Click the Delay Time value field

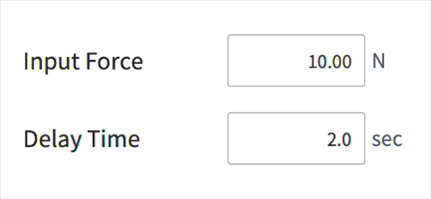point(296,138)
